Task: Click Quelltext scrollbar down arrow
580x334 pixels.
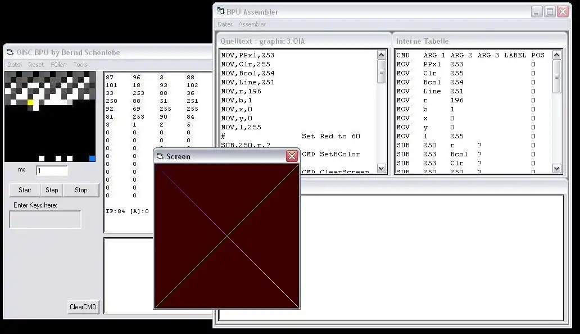Action: (382, 169)
